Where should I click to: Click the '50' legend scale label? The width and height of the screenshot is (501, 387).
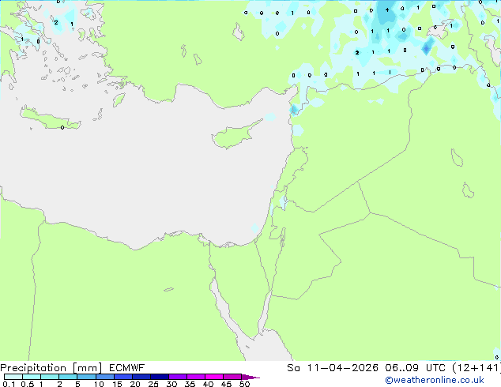coord(244,384)
